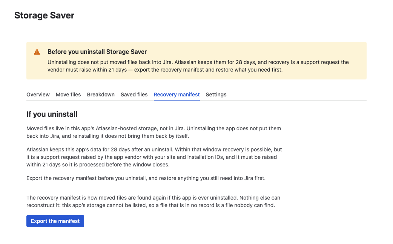Click the Storage Saver page title
Screen dimensions: 393x244
(x=45, y=15)
